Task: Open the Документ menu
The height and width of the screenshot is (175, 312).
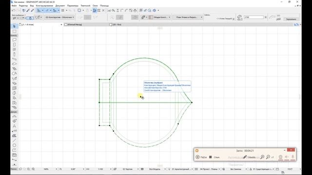Action: (60, 6)
